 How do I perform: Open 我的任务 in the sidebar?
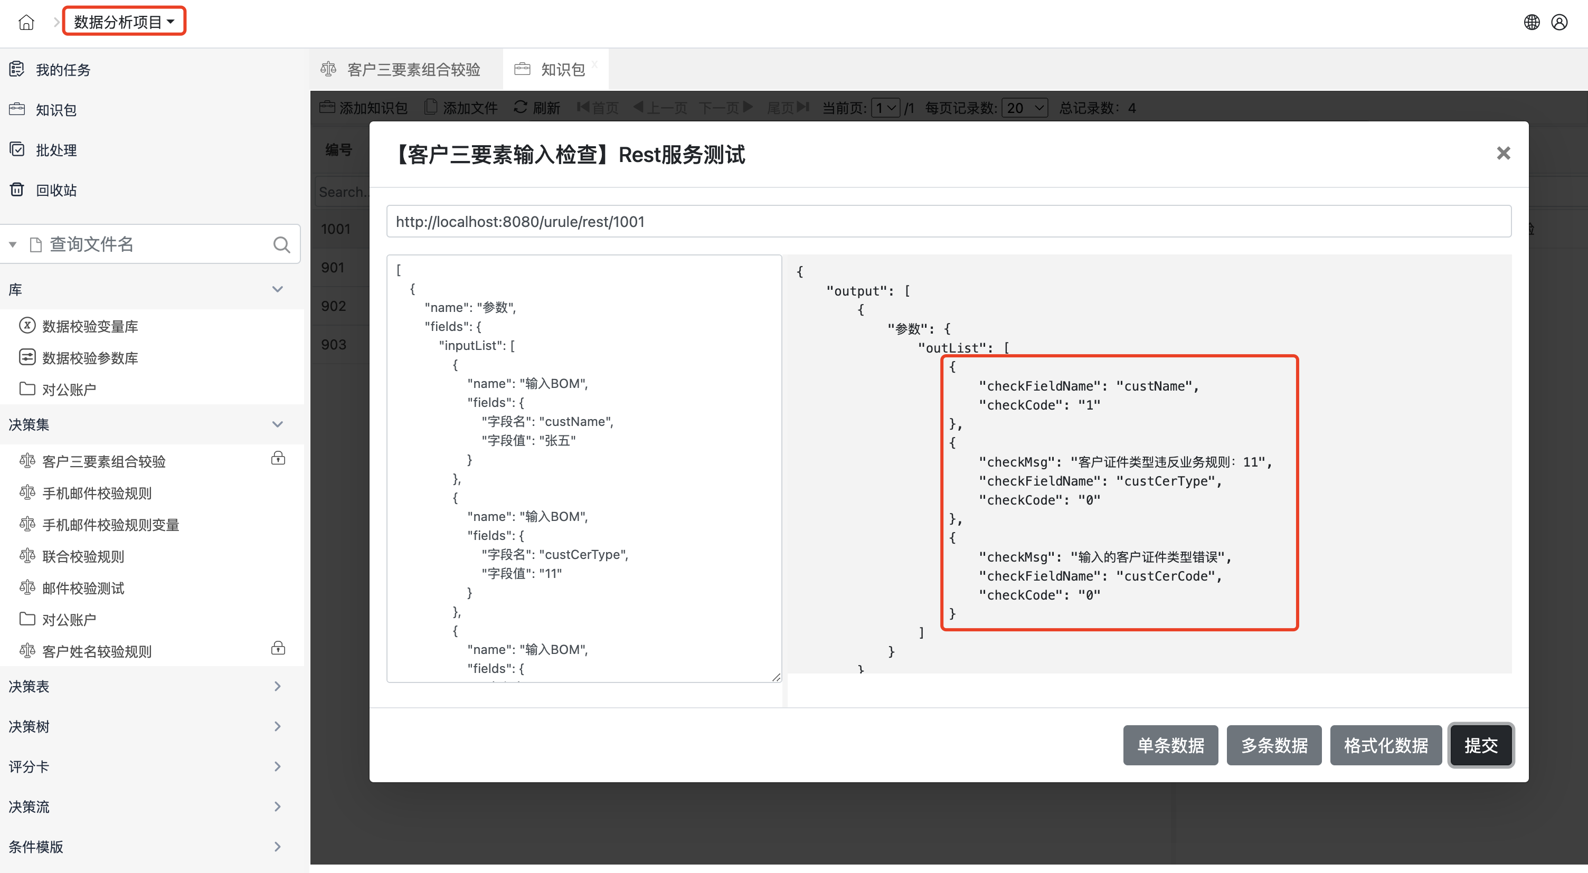63,70
